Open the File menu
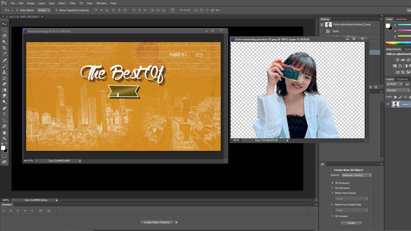The height and width of the screenshot is (231, 411). click(x=13, y=3)
